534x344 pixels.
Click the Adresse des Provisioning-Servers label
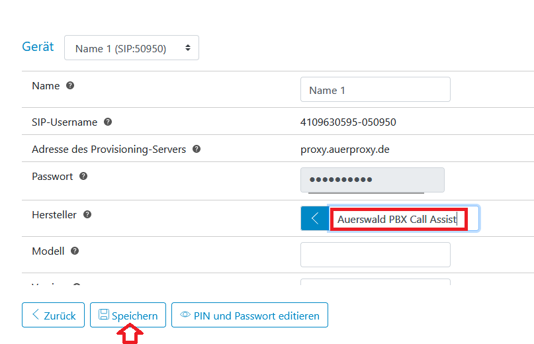click(109, 150)
